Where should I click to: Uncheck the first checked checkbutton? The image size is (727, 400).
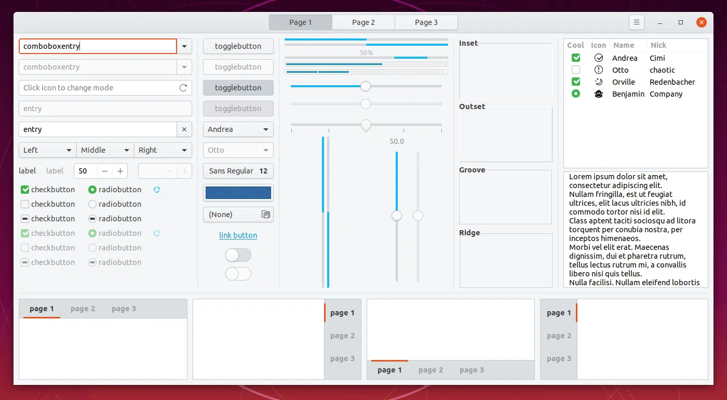(25, 190)
